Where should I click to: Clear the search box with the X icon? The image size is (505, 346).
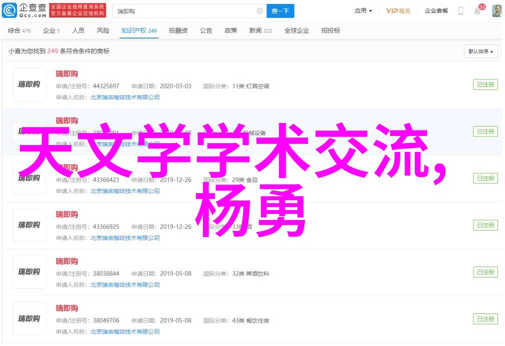[x=260, y=11]
